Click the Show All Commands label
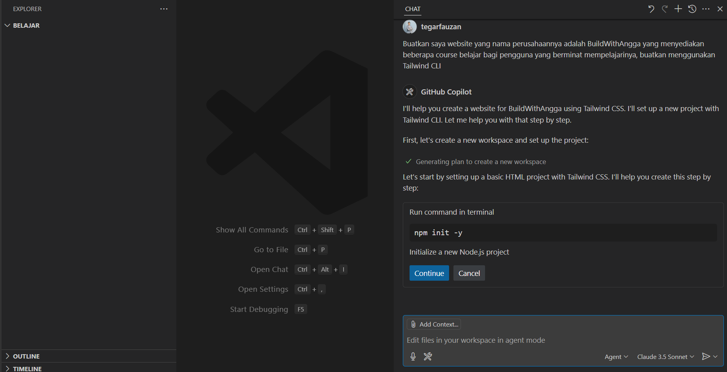The height and width of the screenshot is (372, 727). (x=252, y=230)
